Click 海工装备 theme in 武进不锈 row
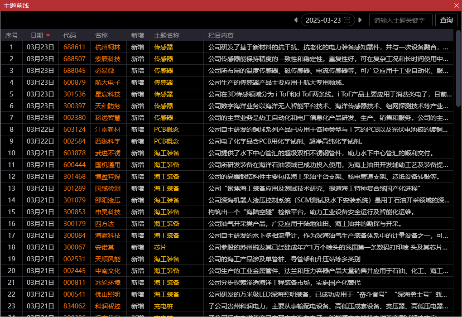The width and height of the screenshot is (462, 317). (x=167, y=153)
